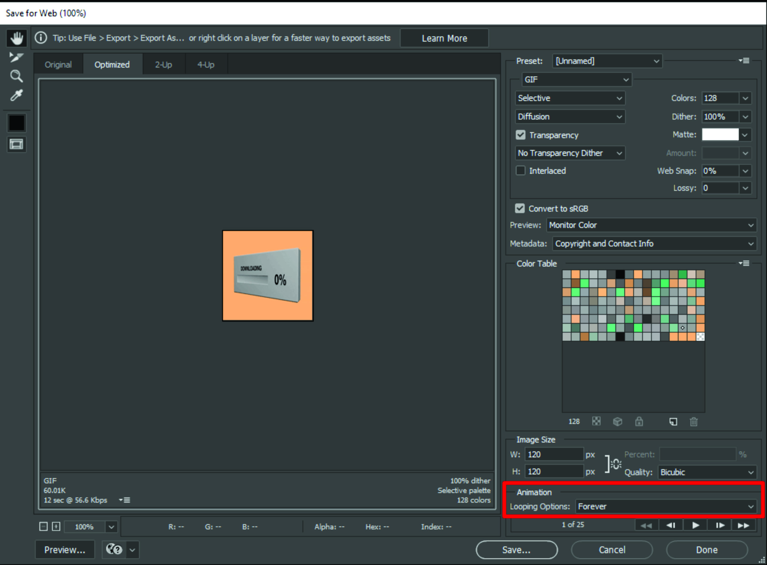Switch to the 2-Up tab
This screenshot has height=565, width=767.
(163, 65)
